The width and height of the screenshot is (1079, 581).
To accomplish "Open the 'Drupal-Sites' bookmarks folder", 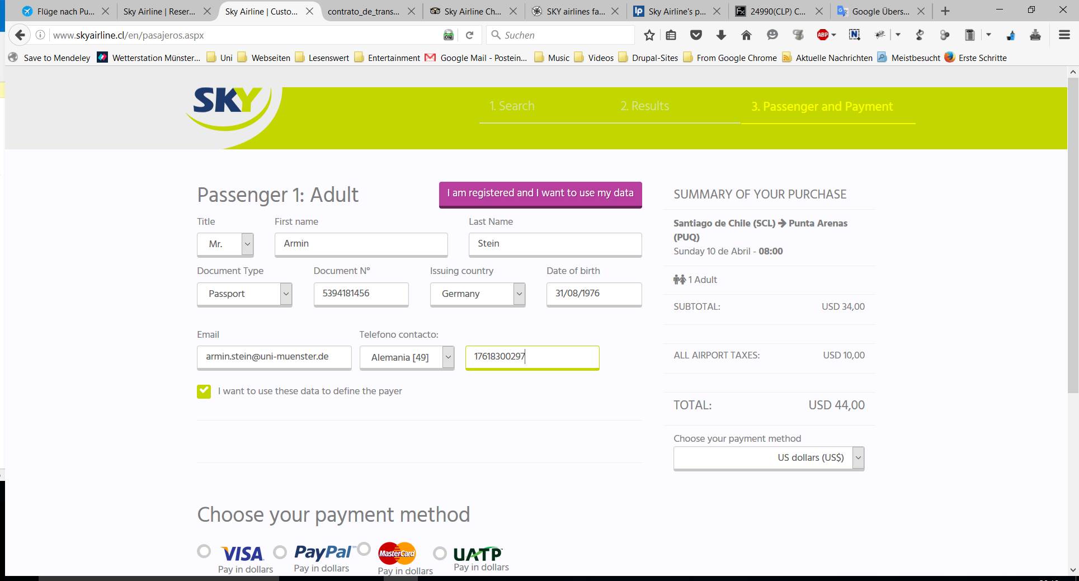I will (648, 58).
